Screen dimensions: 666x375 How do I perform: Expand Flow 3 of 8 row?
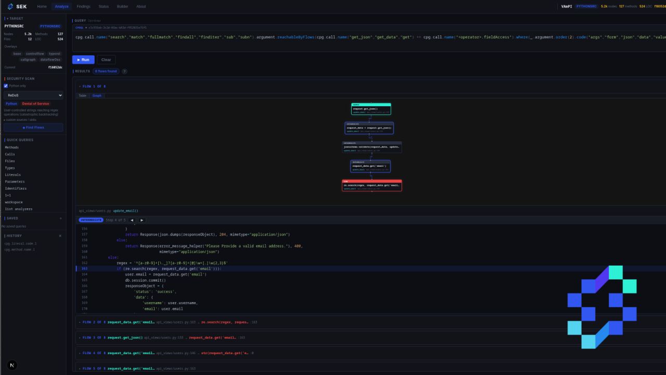370,337
